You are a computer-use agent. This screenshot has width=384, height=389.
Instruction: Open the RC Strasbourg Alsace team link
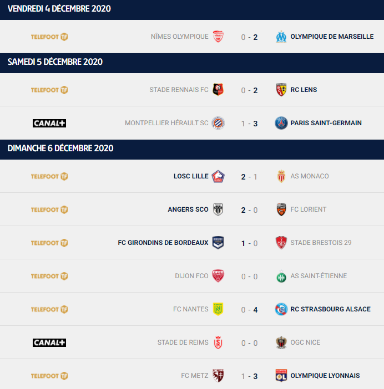point(330,309)
